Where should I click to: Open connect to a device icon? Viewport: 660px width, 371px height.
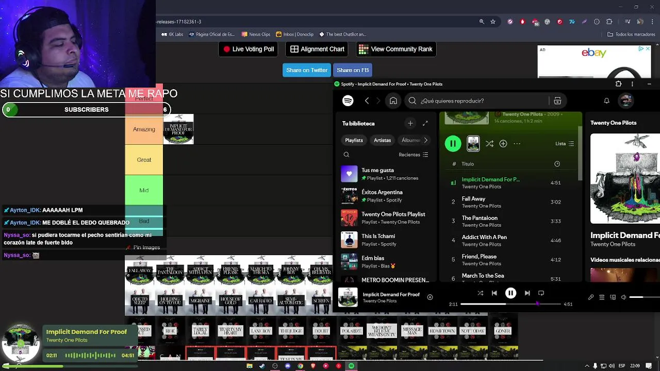[x=613, y=297]
